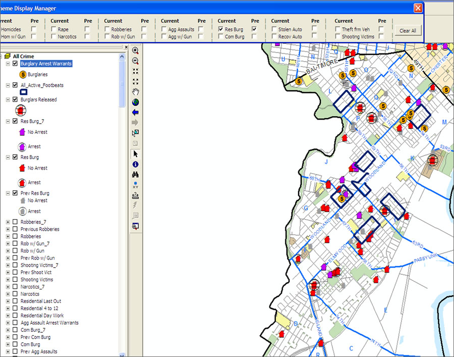The width and height of the screenshot is (454, 357).
Task: Check the Robberies_7 layer box
Action: 15,222
